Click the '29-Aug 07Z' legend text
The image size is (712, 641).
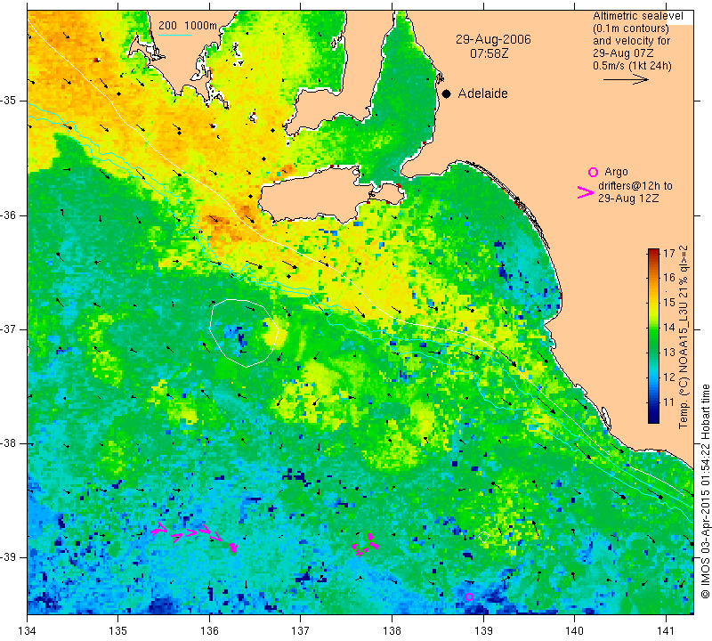click(623, 53)
